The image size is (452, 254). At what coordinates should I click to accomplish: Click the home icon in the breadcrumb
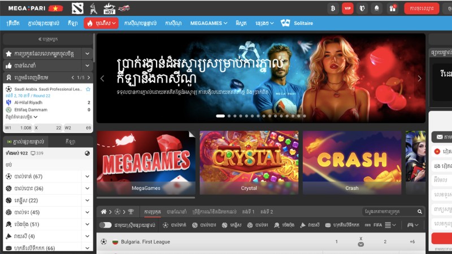coord(103,212)
